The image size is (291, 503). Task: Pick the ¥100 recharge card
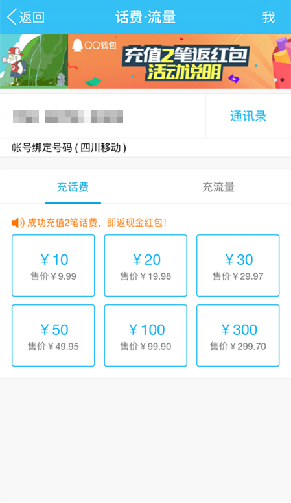pyautogui.click(x=145, y=336)
